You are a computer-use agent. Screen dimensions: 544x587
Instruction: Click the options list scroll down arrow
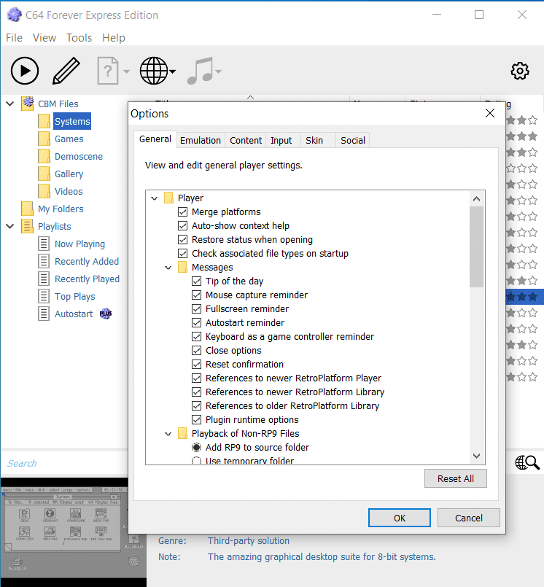(x=476, y=456)
